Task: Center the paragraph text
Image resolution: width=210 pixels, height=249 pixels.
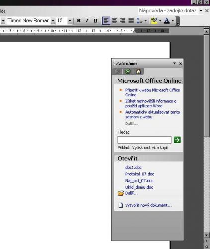Action: (114, 21)
